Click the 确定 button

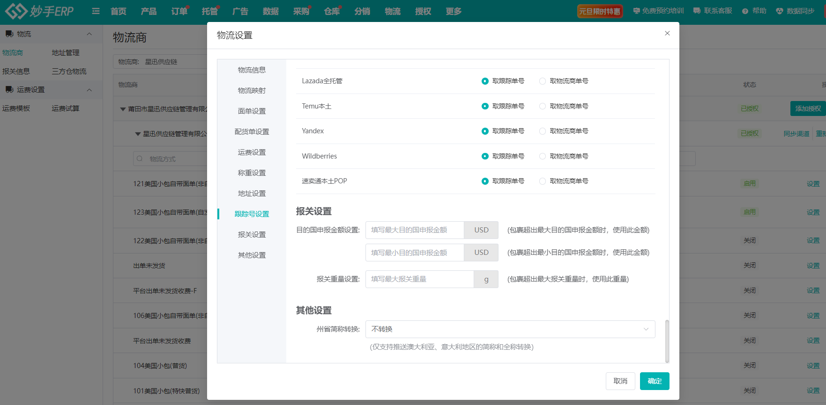click(x=654, y=381)
